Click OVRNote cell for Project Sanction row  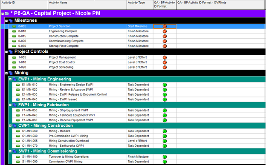[220, 26]
